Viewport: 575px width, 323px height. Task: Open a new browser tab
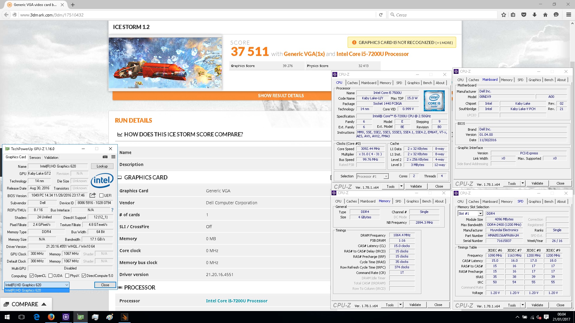73,5
